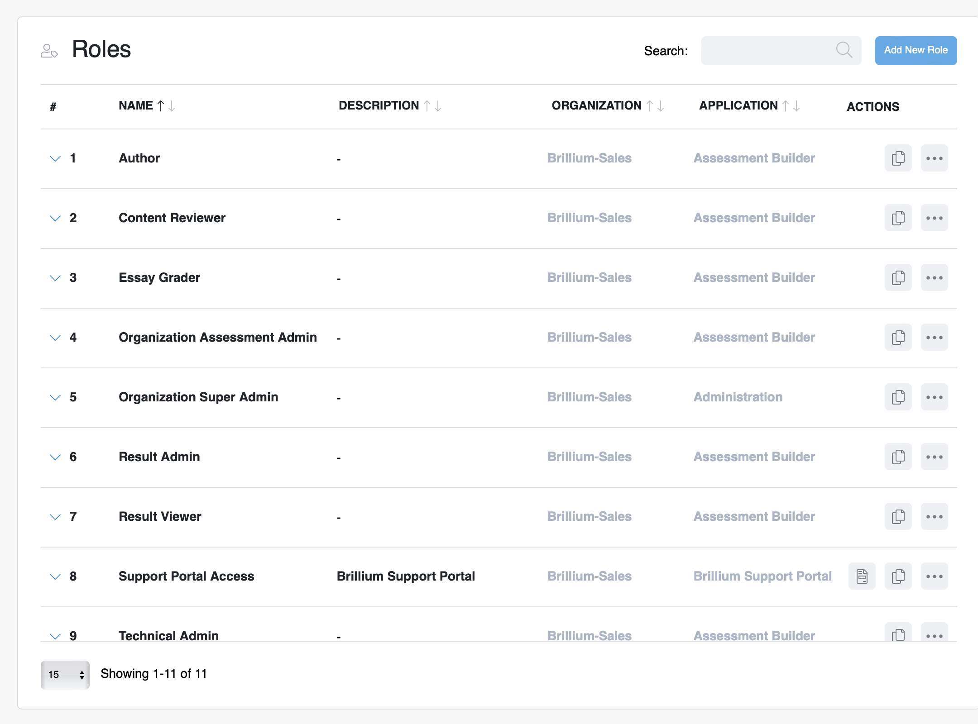Sort by Description column descending arrow
Screen dimensions: 978x724
(x=438, y=106)
